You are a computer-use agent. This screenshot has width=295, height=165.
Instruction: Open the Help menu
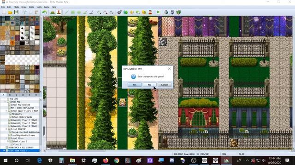click(x=54, y=7)
